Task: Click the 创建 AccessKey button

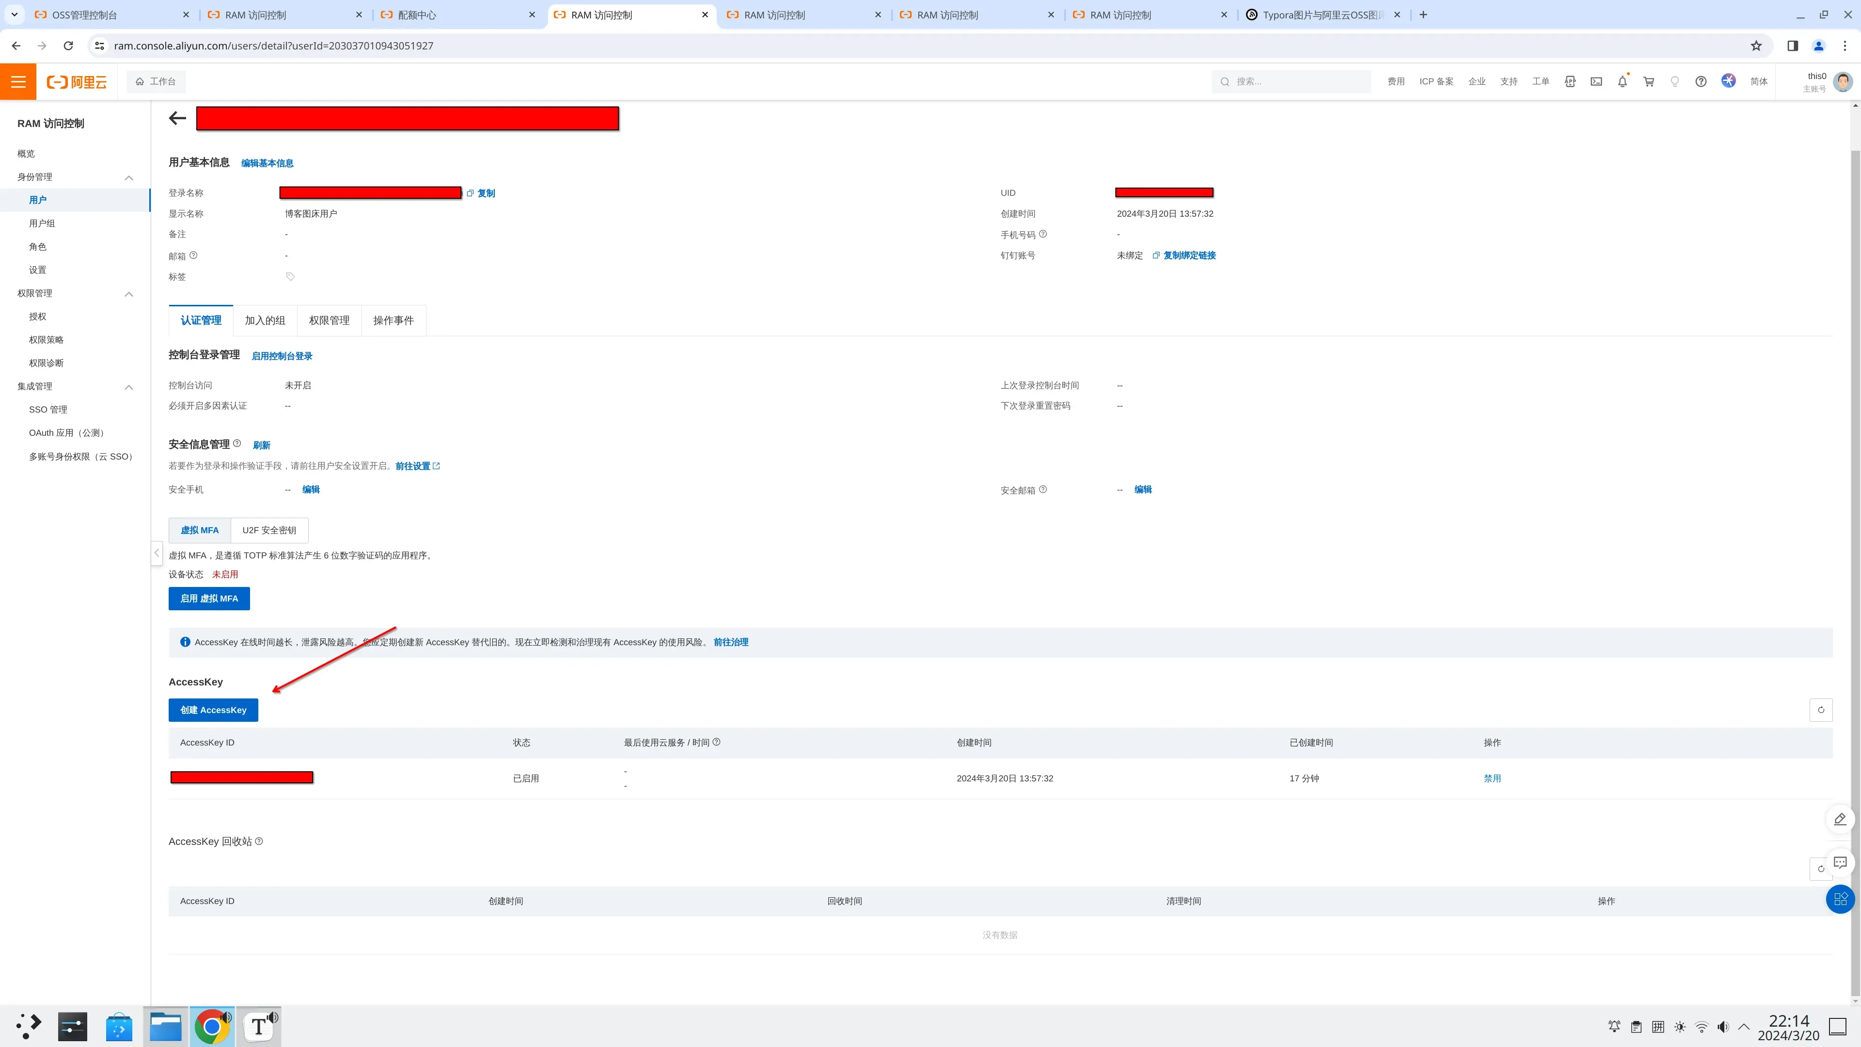Action: (x=213, y=710)
